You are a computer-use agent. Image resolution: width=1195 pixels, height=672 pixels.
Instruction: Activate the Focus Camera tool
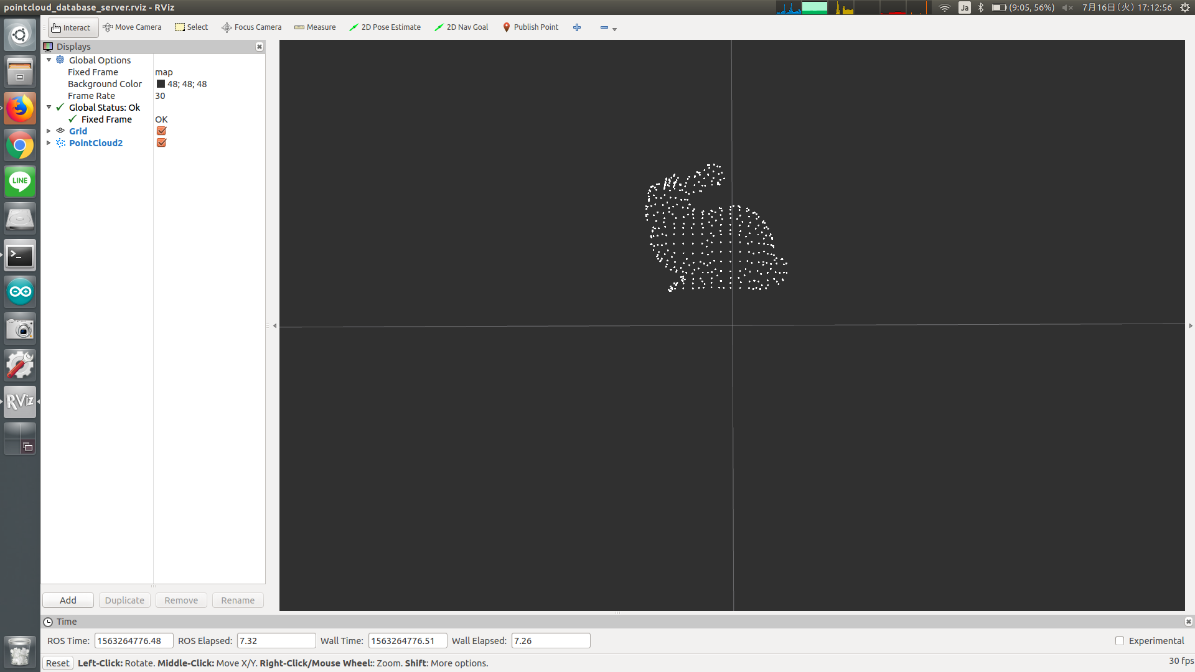point(252,27)
